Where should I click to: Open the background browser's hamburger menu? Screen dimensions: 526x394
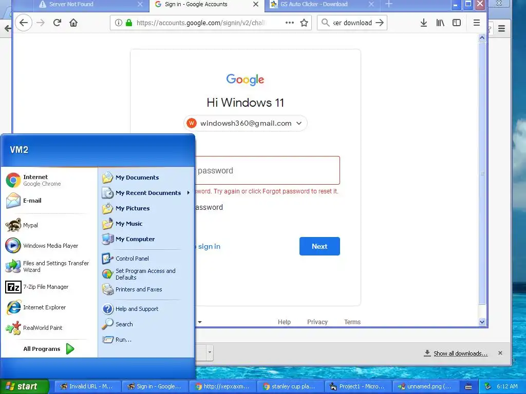coord(501,29)
